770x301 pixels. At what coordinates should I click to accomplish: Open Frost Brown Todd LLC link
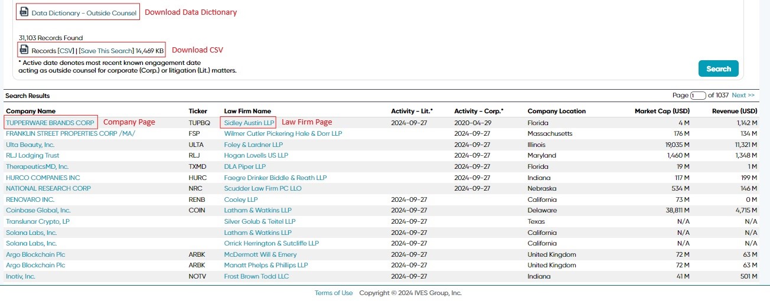point(256,276)
